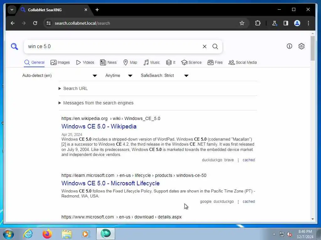Viewport: 321px width, 240px height.
Task: Clear the search query with X icon
Action: (x=204, y=47)
